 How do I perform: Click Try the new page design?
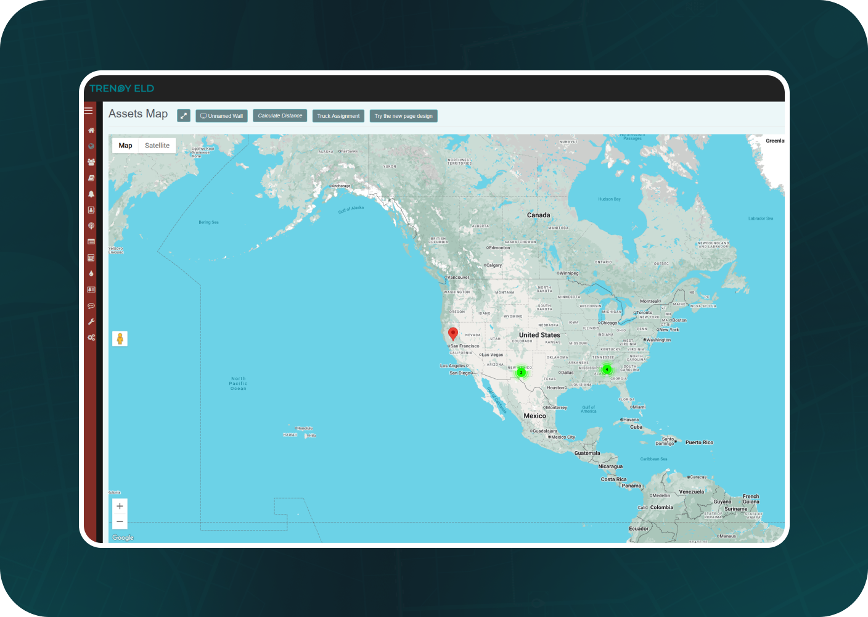(404, 116)
